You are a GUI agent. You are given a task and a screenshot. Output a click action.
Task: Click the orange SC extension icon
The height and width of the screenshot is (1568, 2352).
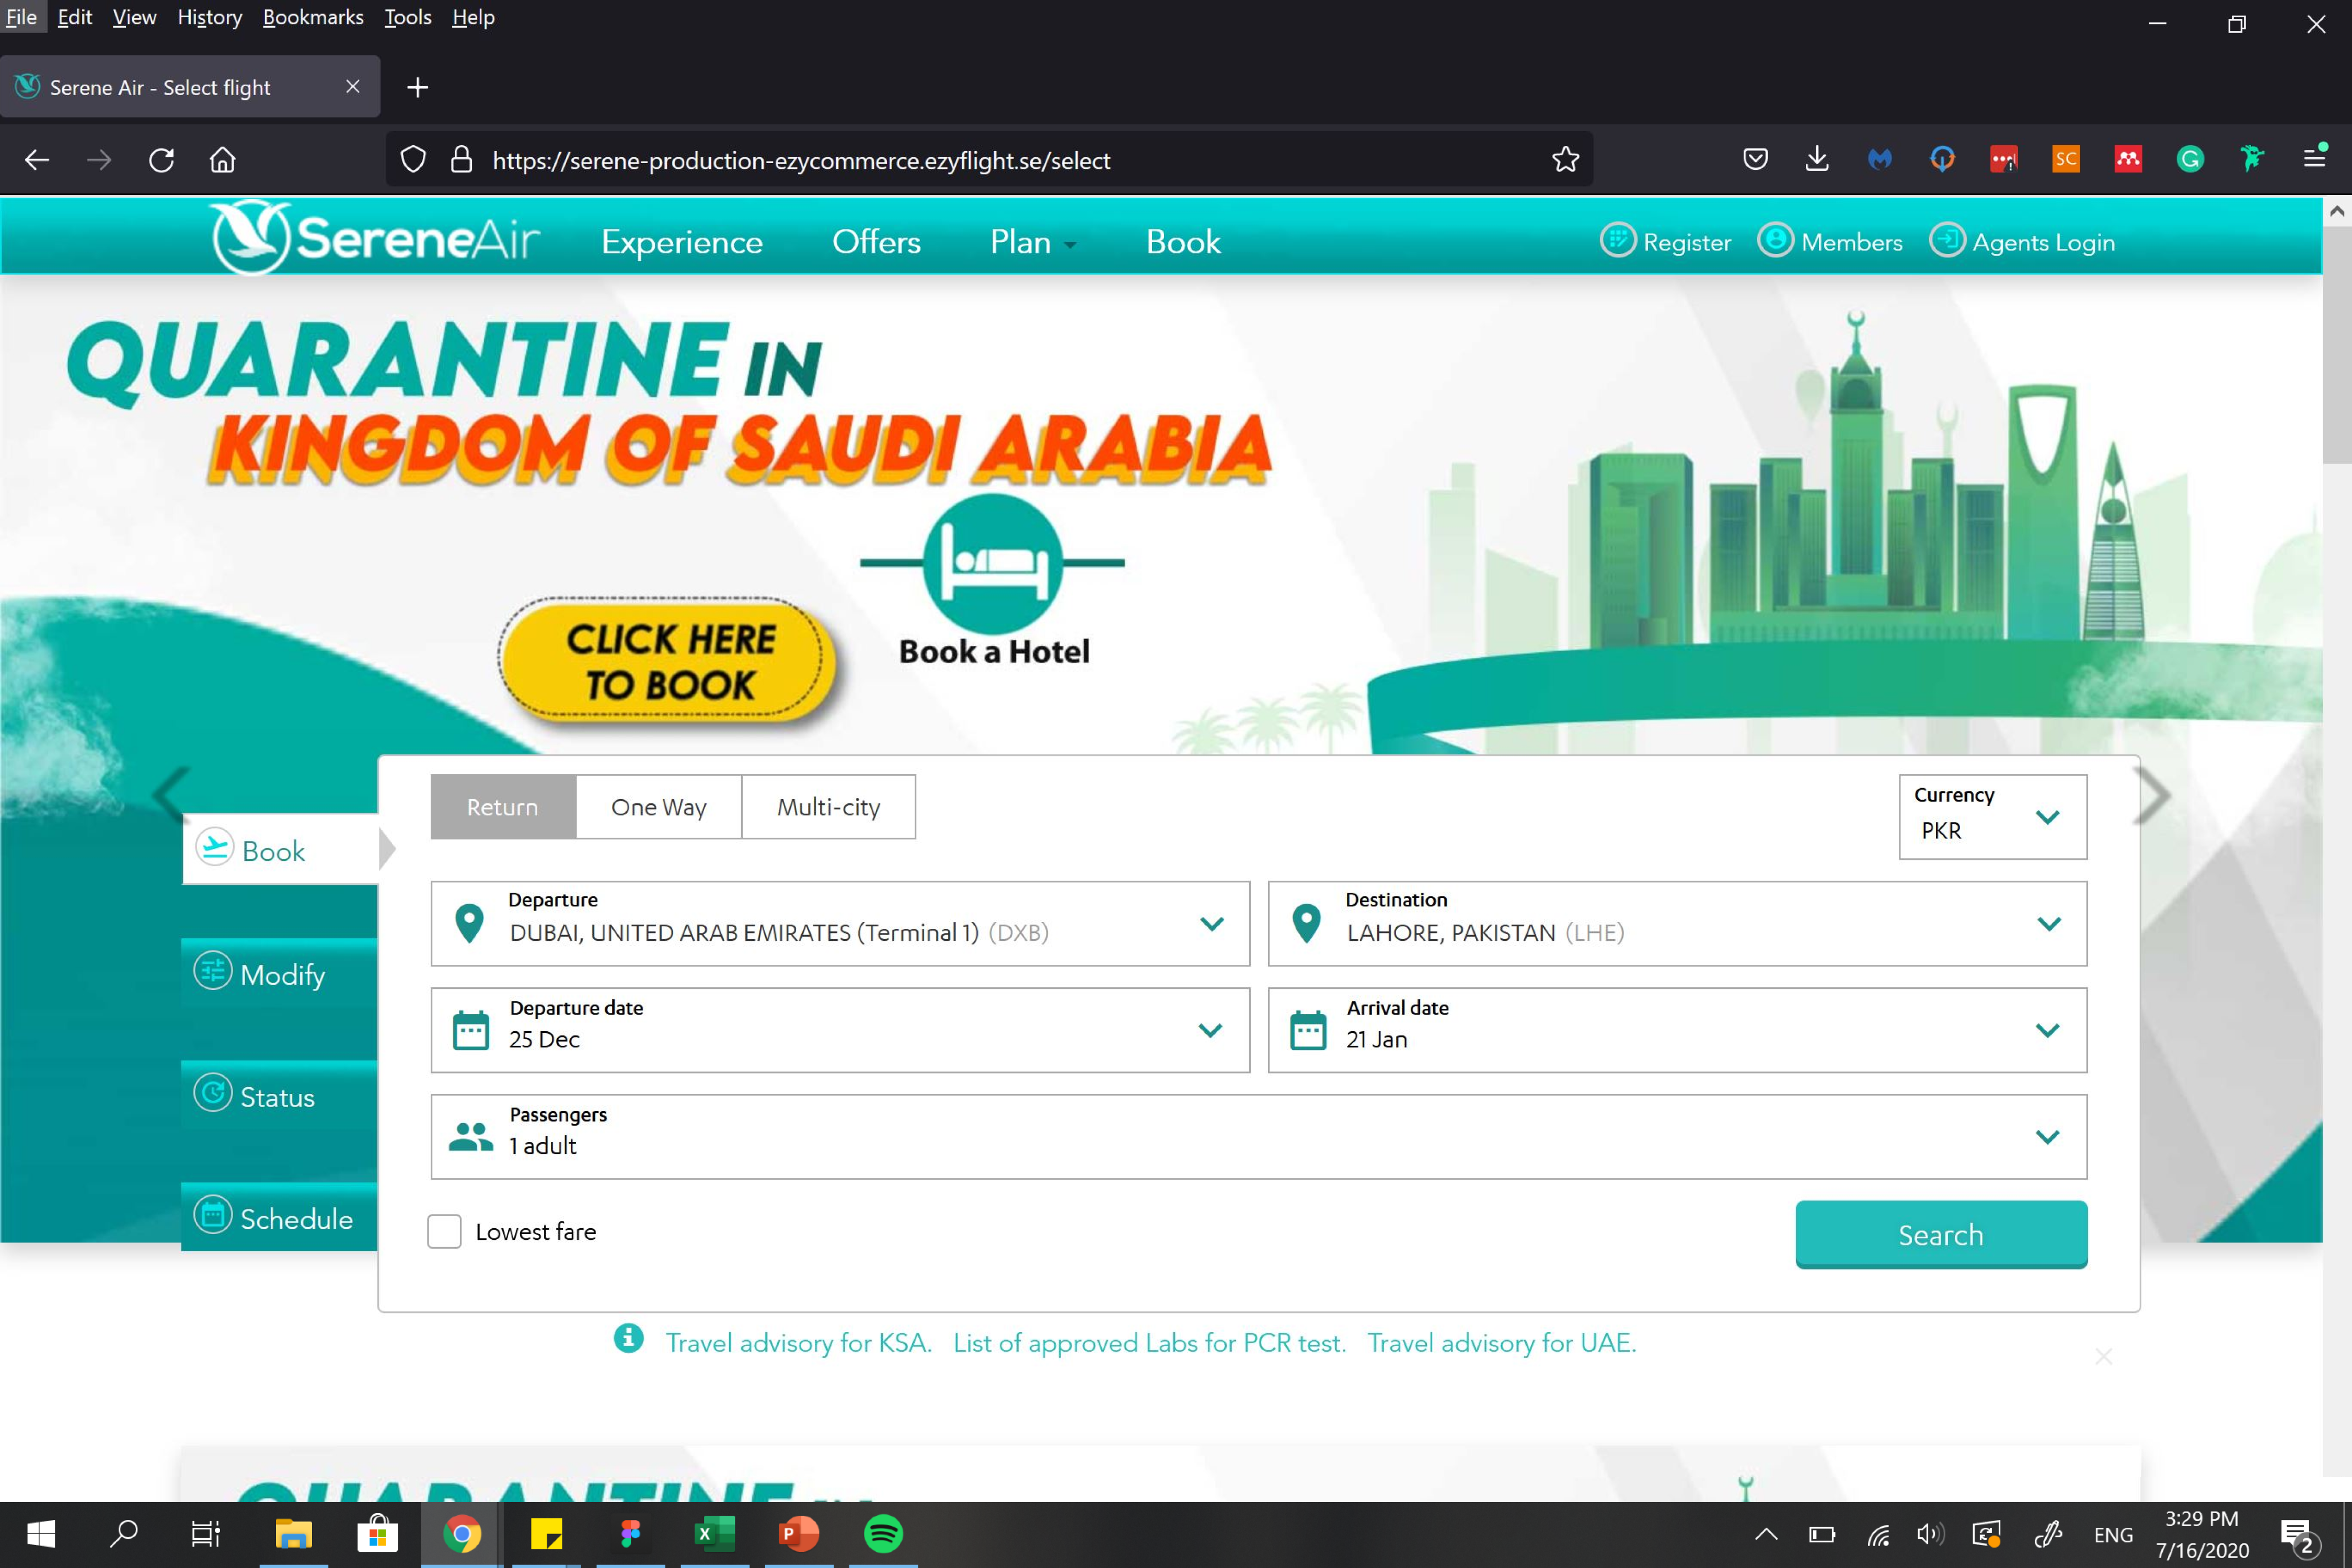[x=2066, y=159]
